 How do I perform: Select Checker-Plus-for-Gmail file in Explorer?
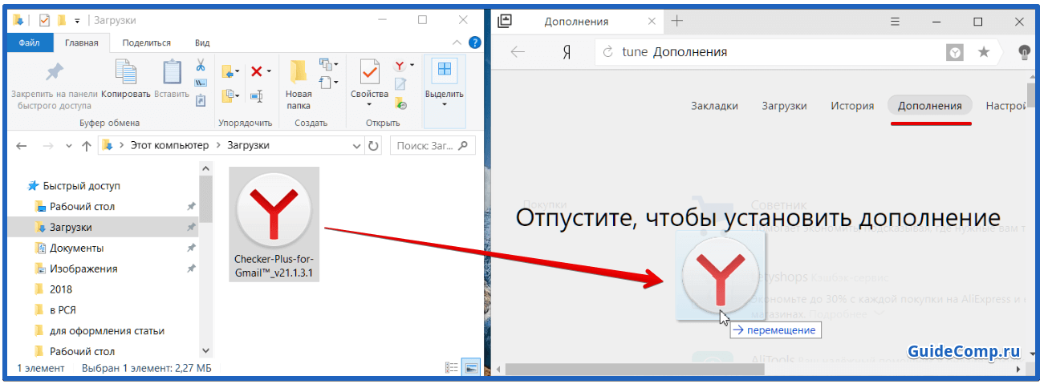274,224
